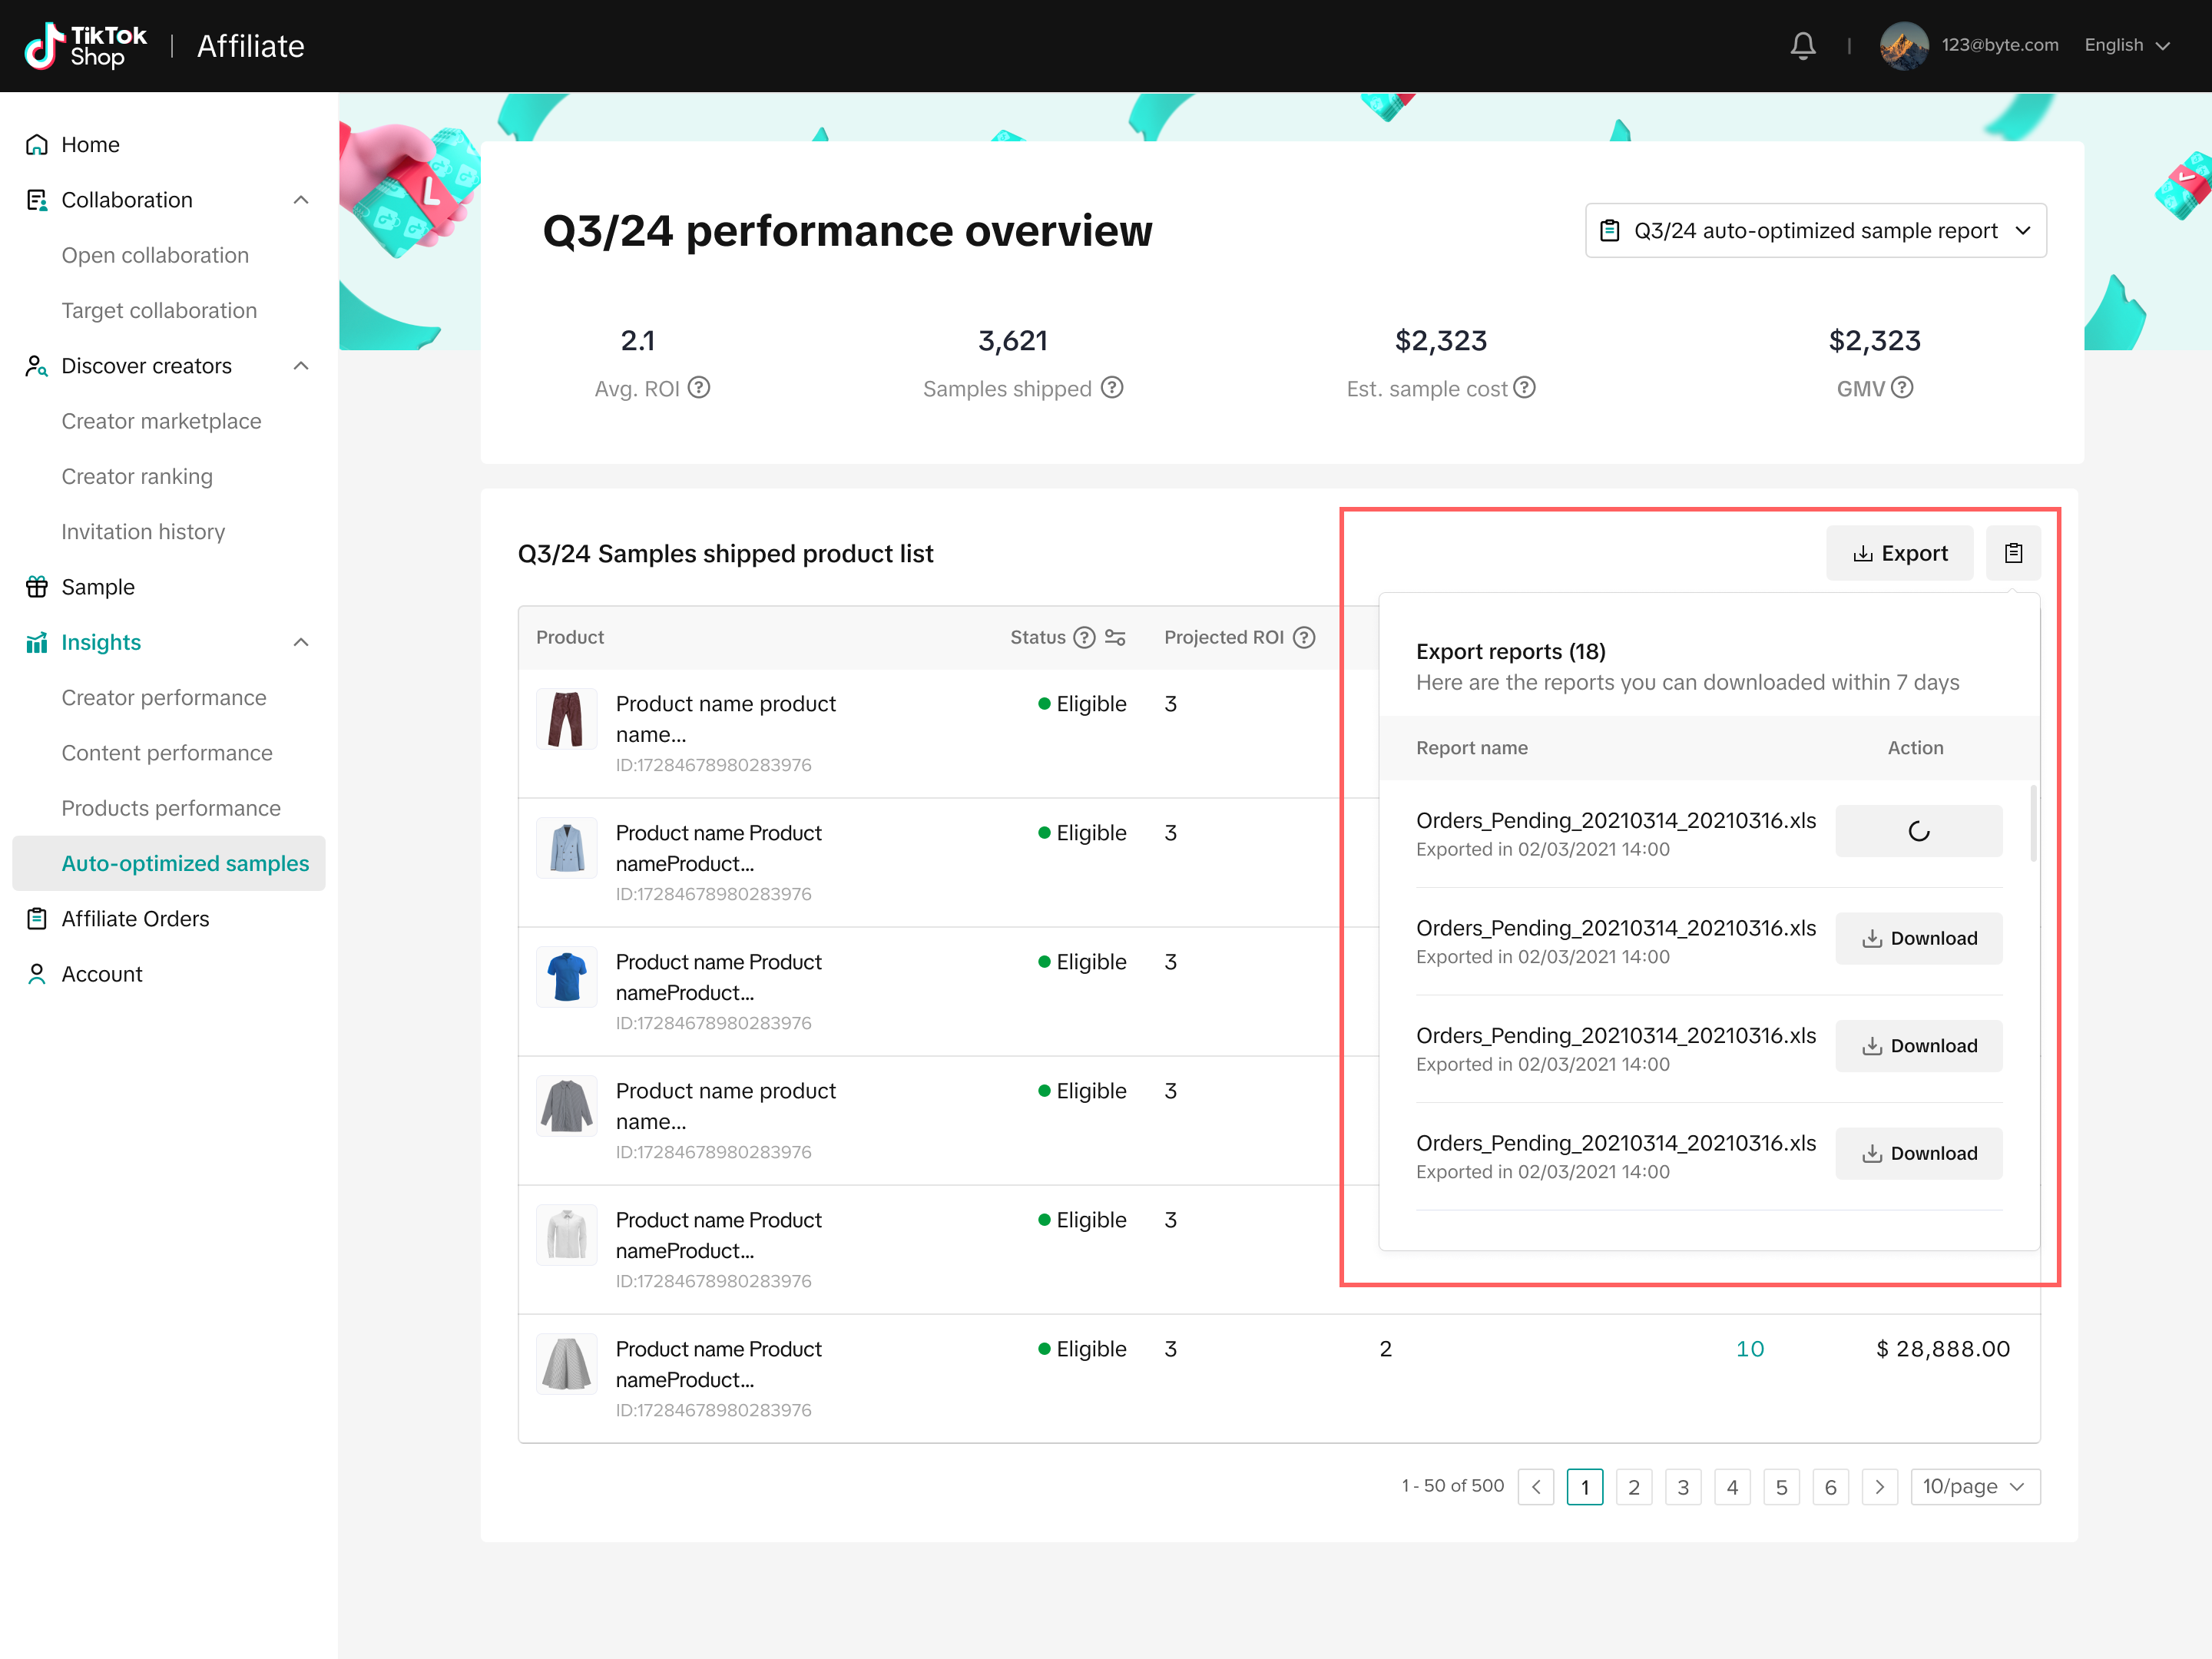Collapse the Collaboration sidebar section
Screen dimensions: 2212x1659
click(301, 200)
